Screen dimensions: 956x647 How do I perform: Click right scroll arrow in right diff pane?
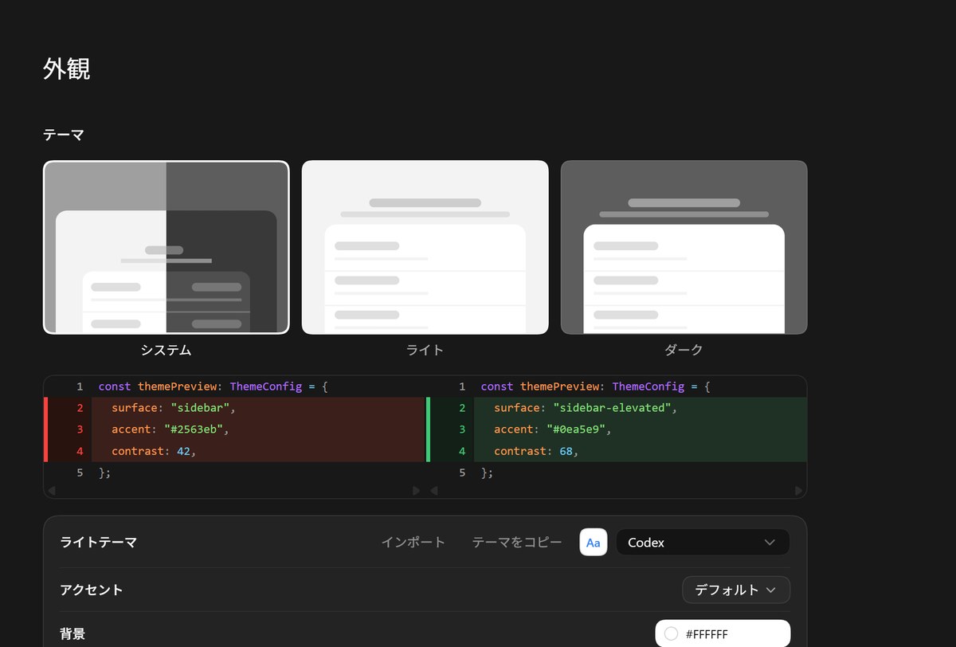pyautogui.click(x=798, y=491)
